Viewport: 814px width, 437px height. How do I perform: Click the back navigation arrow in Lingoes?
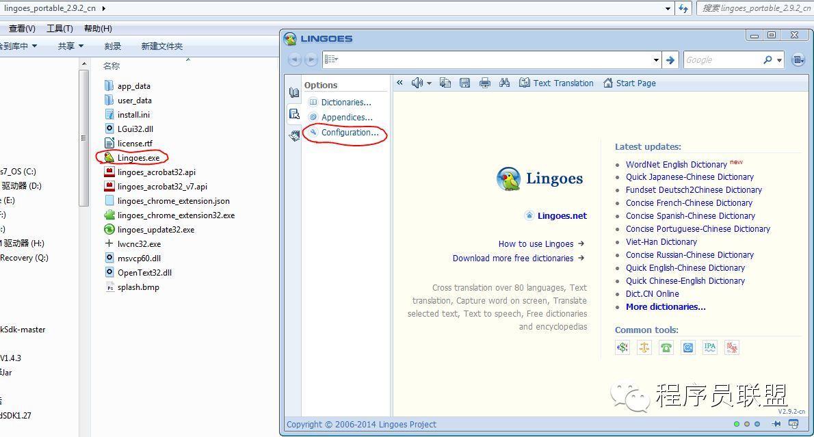pyautogui.click(x=294, y=59)
